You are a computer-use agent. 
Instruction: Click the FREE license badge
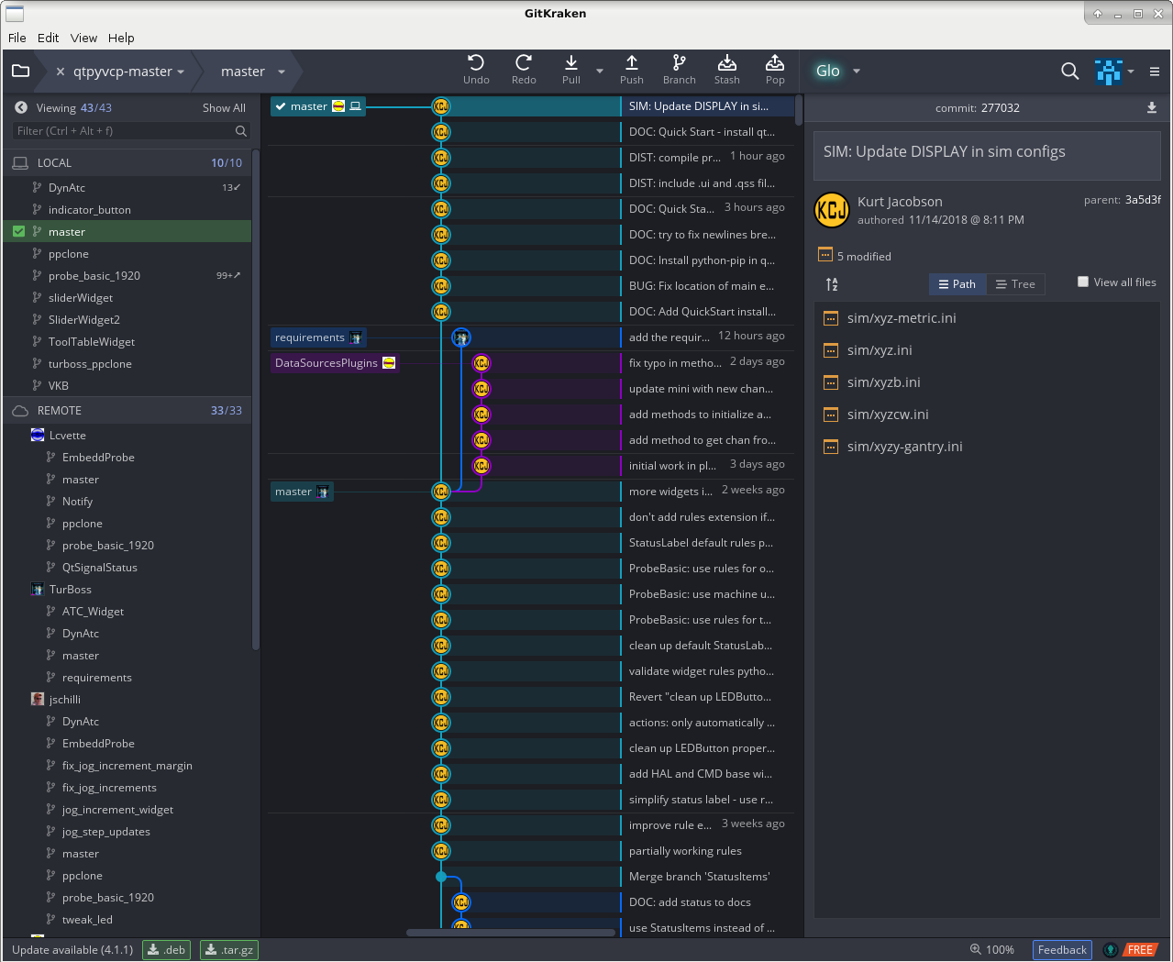click(x=1140, y=950)
